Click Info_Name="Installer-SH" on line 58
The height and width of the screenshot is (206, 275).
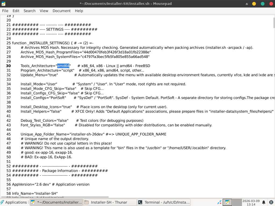35,193
